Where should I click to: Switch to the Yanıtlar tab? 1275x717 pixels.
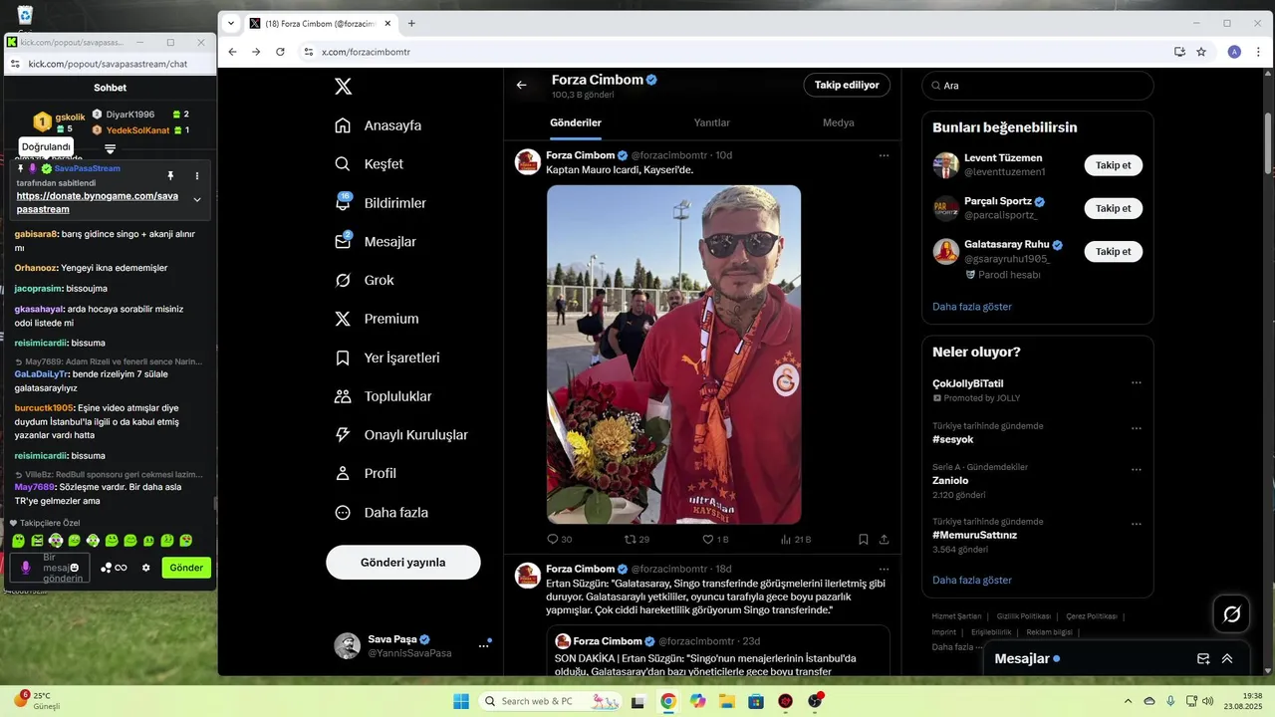pos(712,123)
